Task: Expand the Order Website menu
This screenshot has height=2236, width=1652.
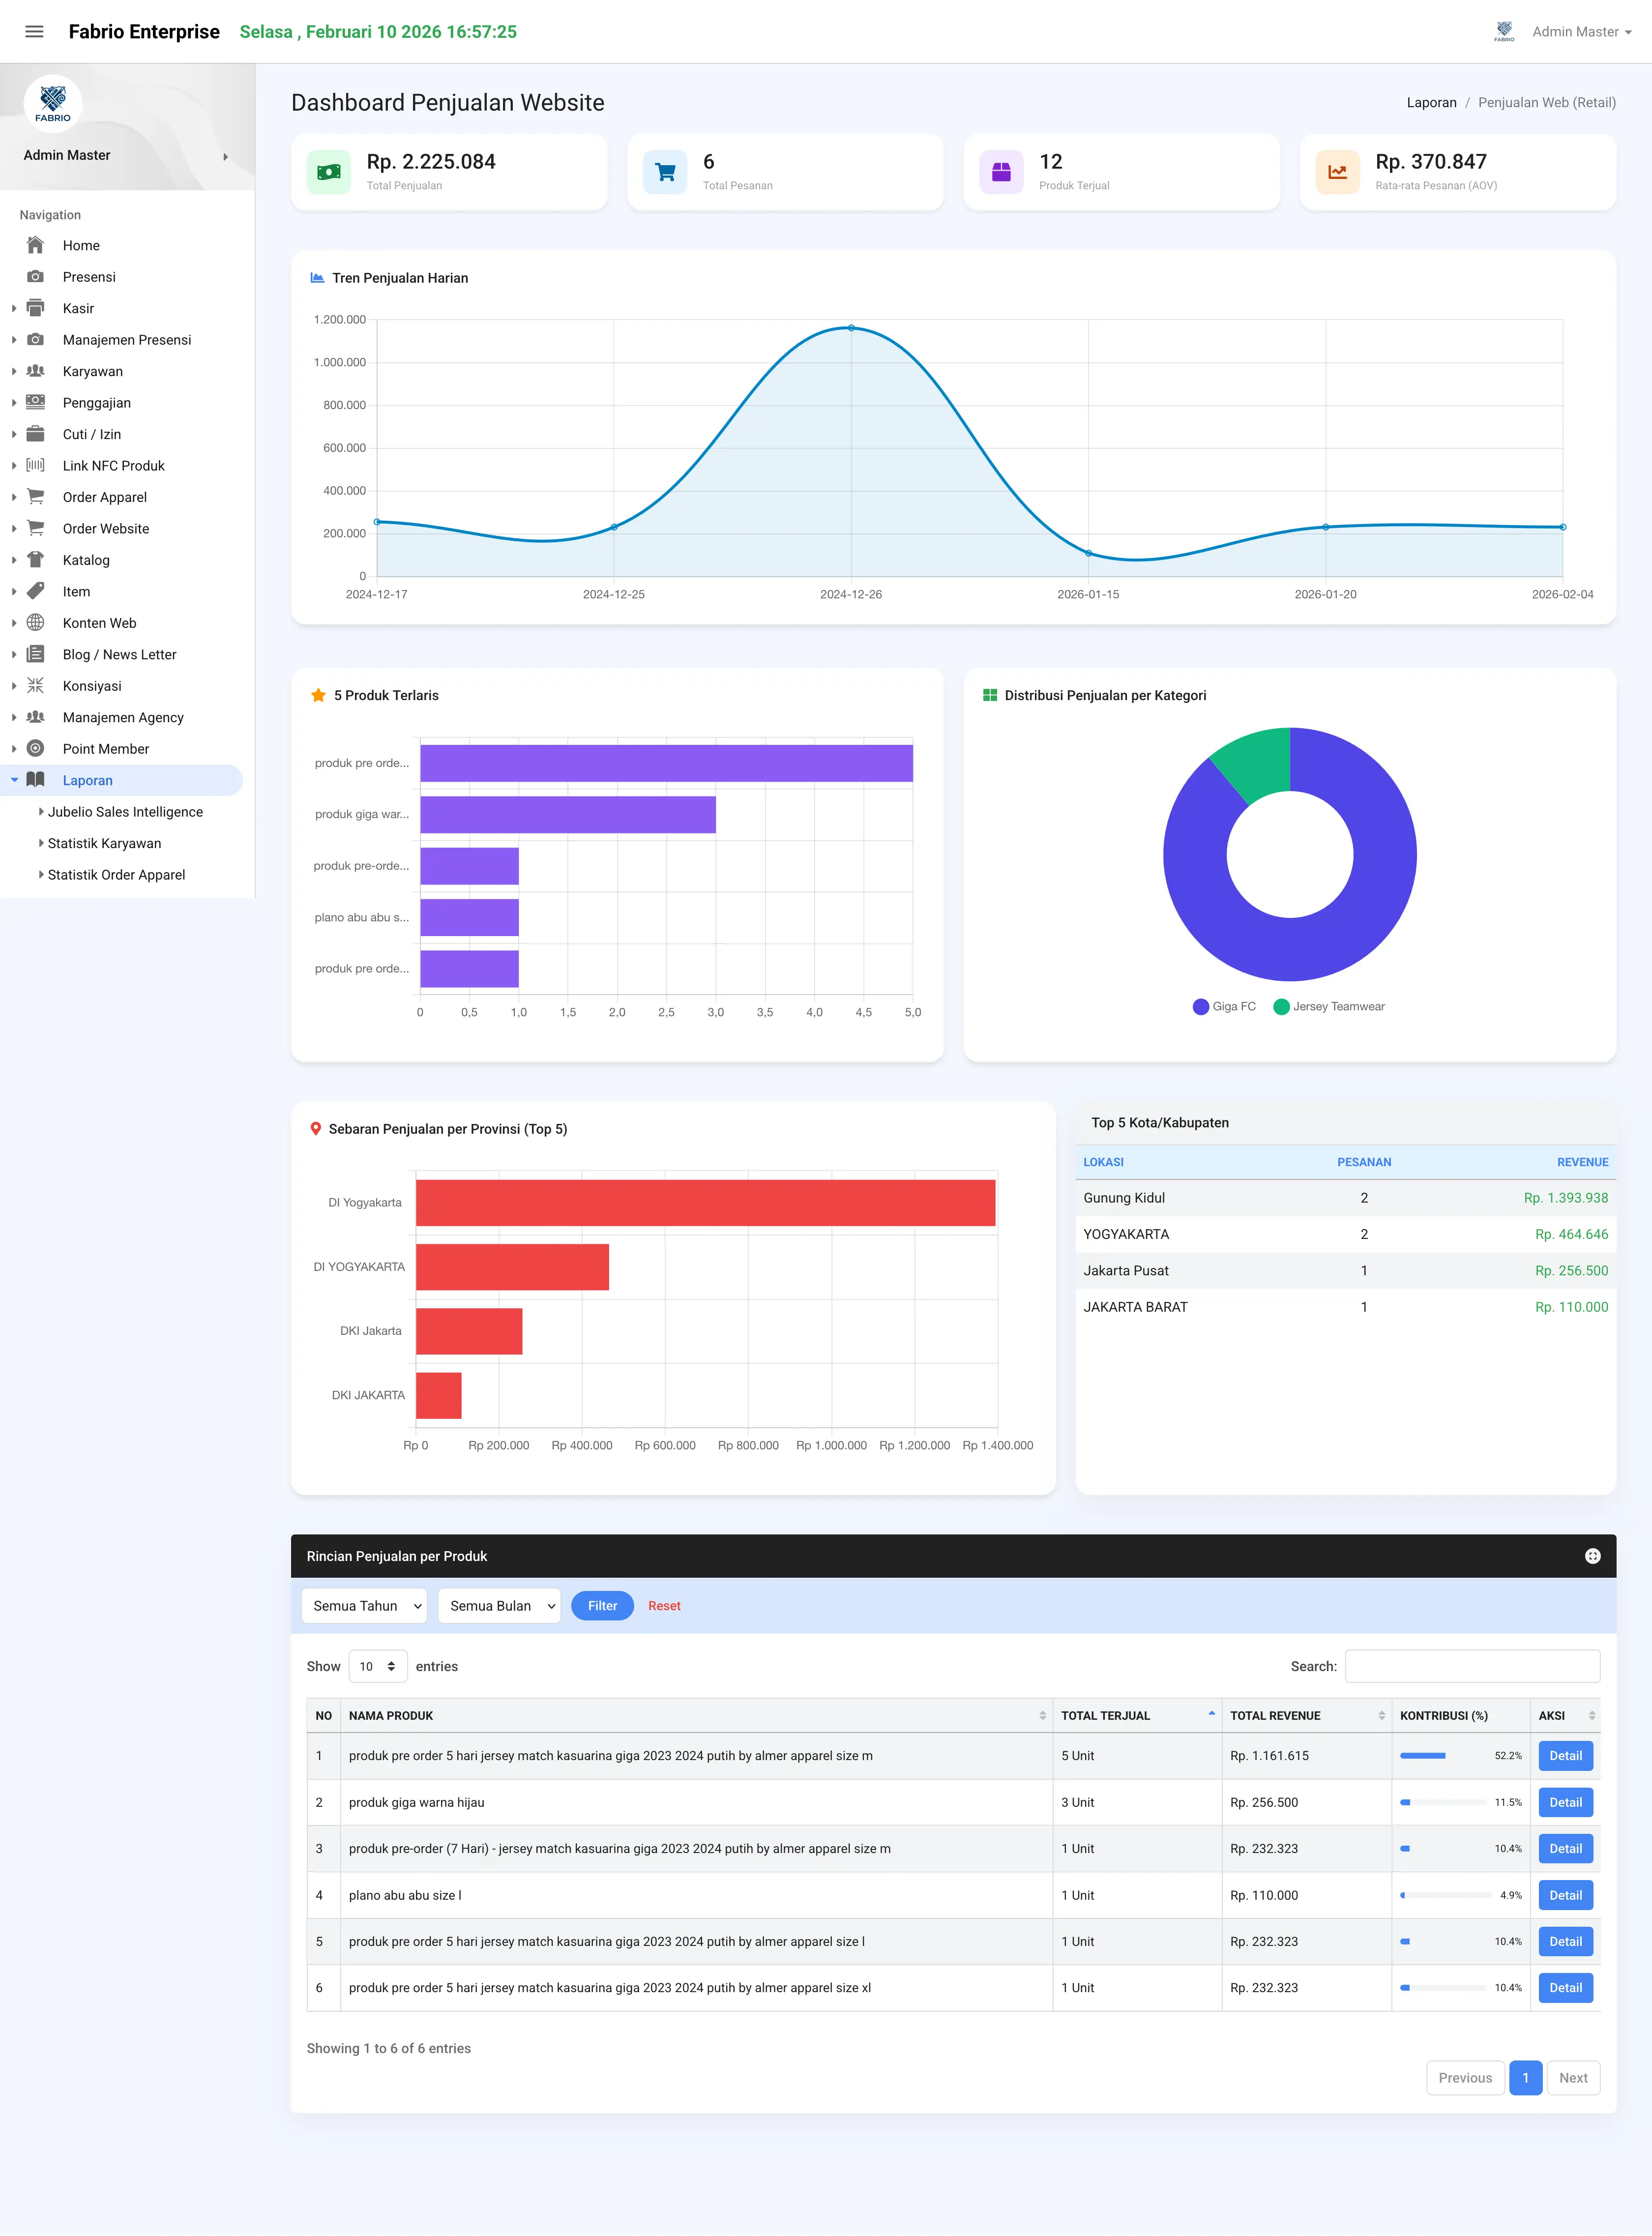Action: [106, 528]
